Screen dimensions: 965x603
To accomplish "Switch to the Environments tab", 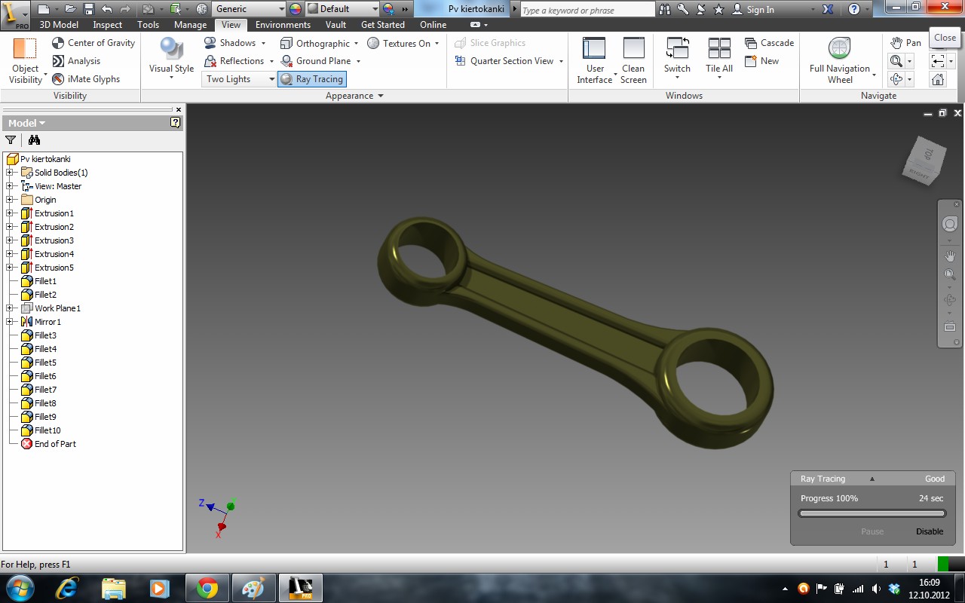I will pos(283,25).
